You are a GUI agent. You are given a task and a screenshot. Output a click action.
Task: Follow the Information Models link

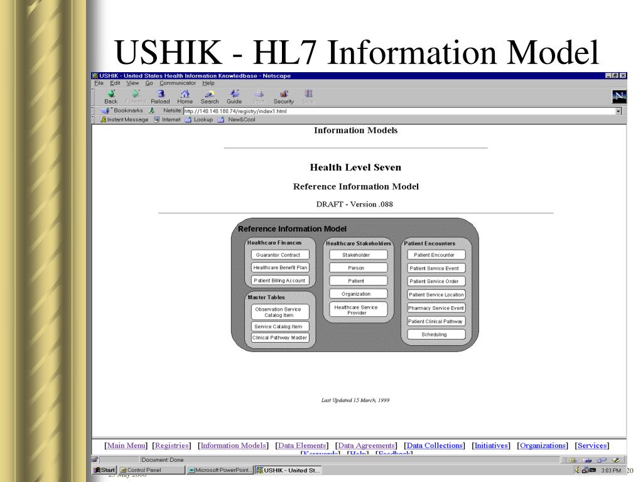coord(233,446)
